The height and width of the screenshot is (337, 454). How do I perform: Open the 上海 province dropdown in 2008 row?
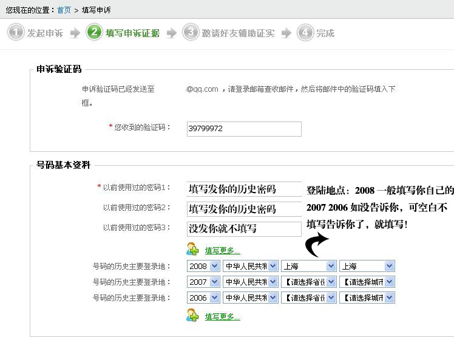tap(309, 266)
